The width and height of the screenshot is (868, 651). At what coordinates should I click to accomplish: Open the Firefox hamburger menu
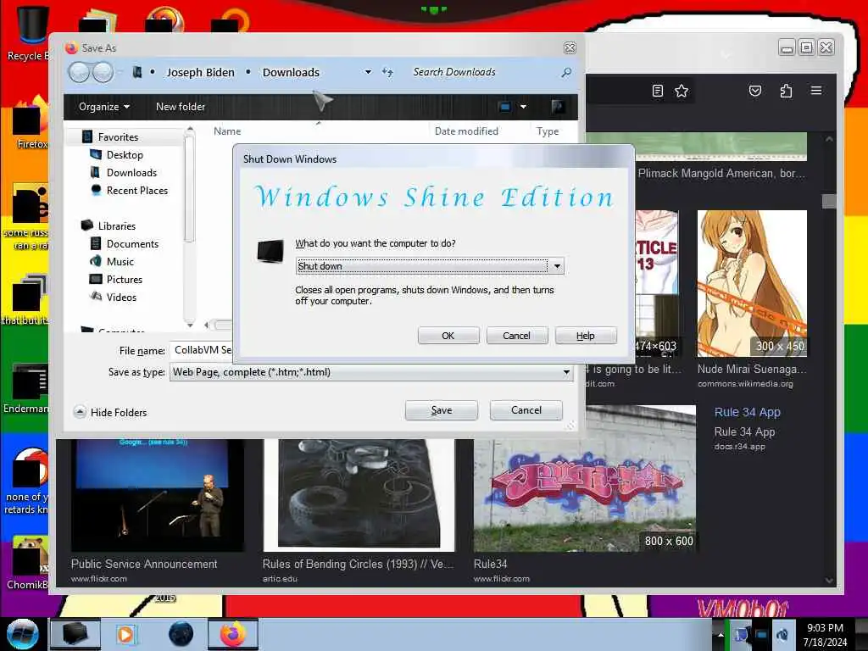(816, 90)
